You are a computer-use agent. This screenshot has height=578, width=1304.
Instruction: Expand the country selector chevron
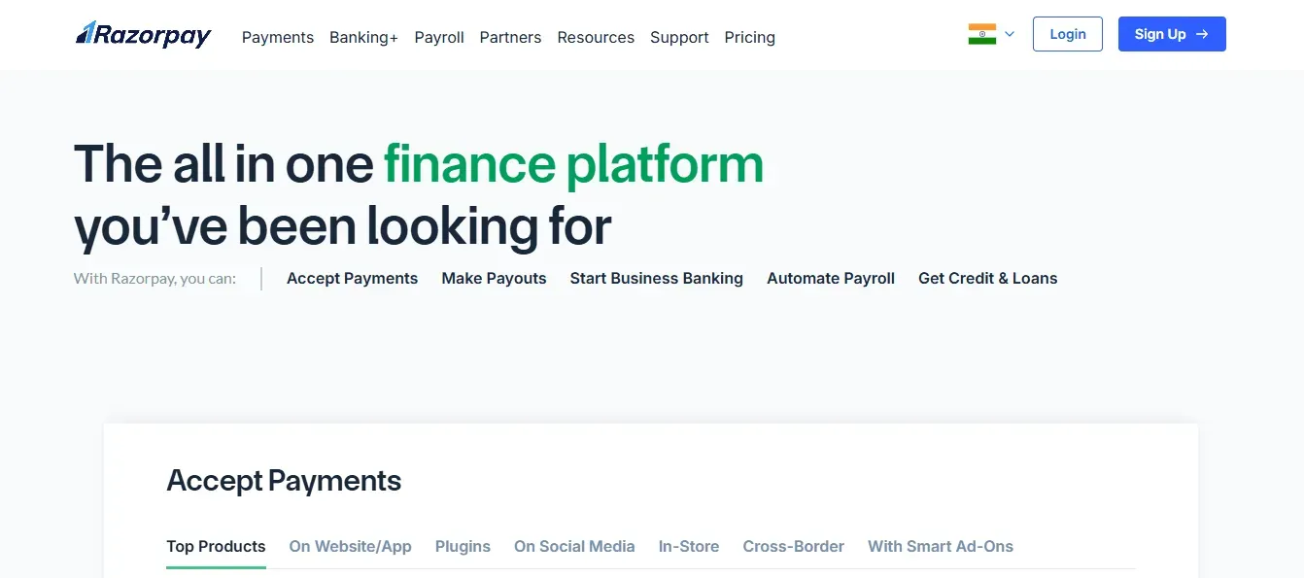[1010, 34]
